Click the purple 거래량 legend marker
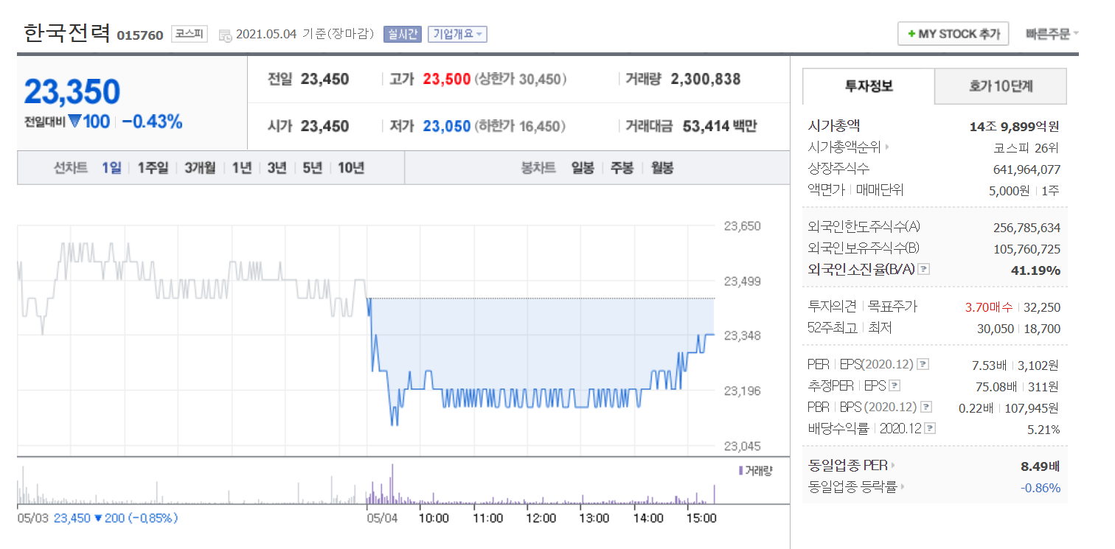The image size is (1115, 549). tap(740, 471)
